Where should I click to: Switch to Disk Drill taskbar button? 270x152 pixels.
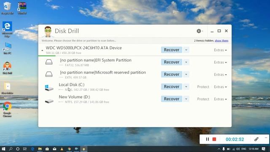[84, 149]
